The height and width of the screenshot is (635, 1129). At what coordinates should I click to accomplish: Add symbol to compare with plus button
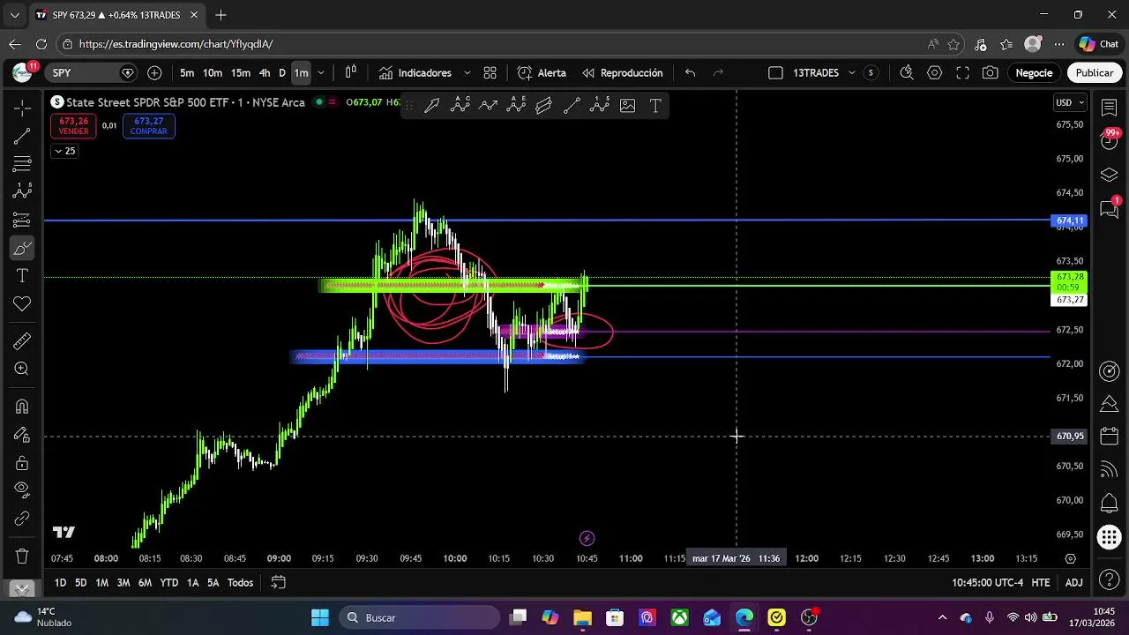(x=155, y=73)
